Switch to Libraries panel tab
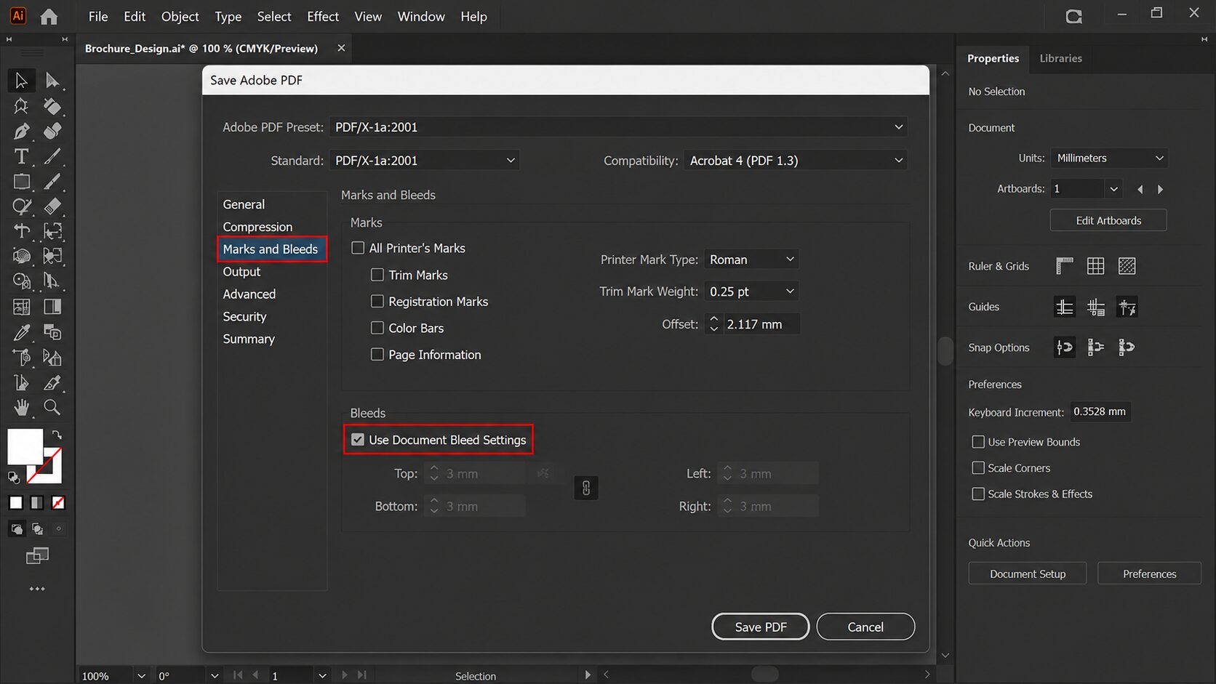Screen dimensions: 1216x684 [x=1060, y=58]
